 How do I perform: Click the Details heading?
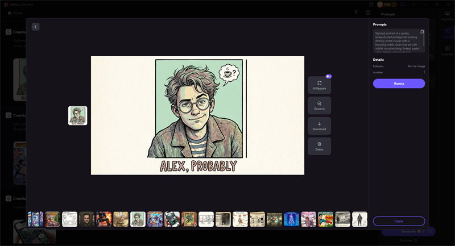378,60
